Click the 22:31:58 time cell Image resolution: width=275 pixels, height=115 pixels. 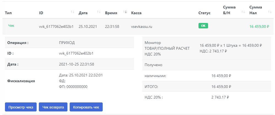click(112, 26)
